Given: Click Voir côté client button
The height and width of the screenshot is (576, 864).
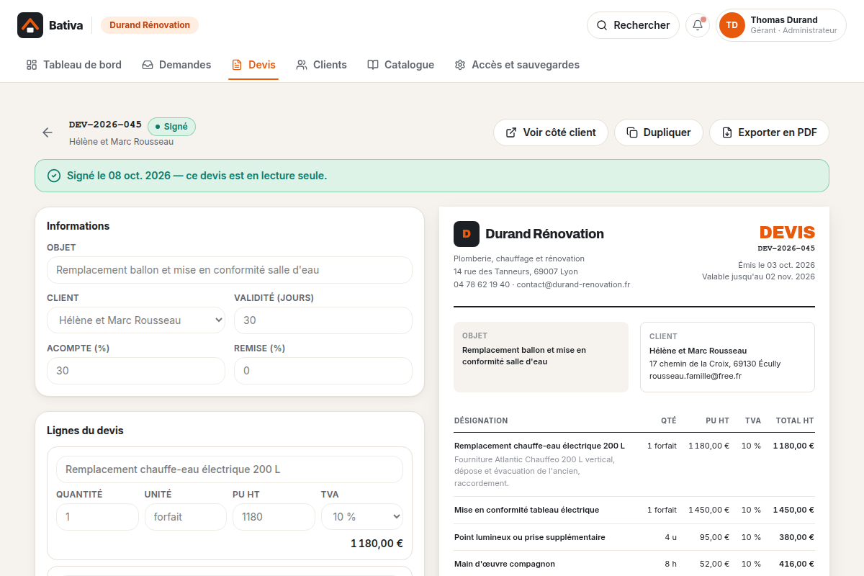Looking at the screenshot, I should (x=551, y=132).
